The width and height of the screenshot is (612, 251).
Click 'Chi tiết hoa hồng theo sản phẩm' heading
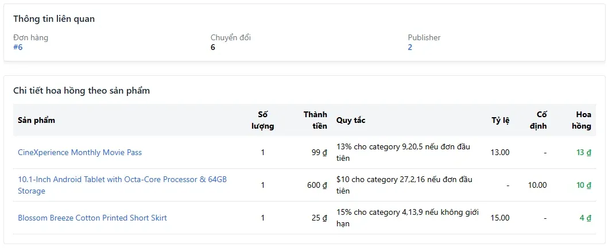coord(82,91)
